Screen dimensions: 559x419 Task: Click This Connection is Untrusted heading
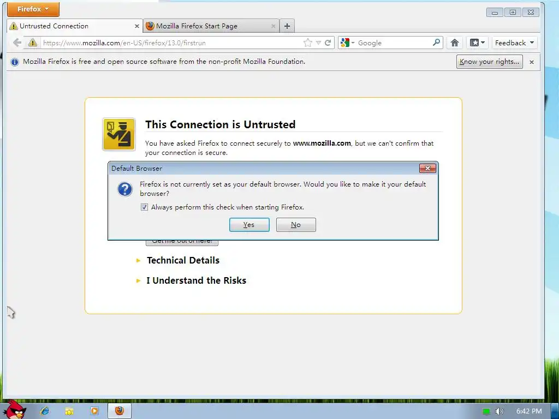point(221,124)
